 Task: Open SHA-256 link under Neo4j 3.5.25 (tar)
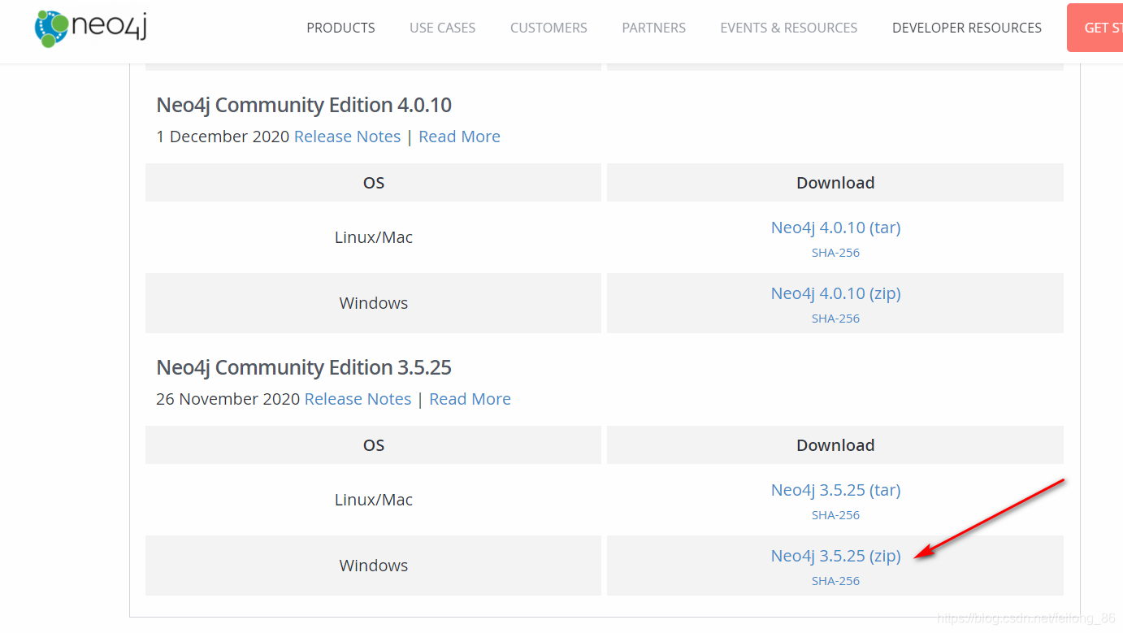click(x=835, y=515)
